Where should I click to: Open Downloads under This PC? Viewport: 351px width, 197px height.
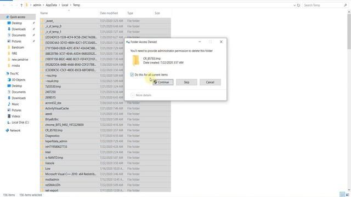[19, 98]
